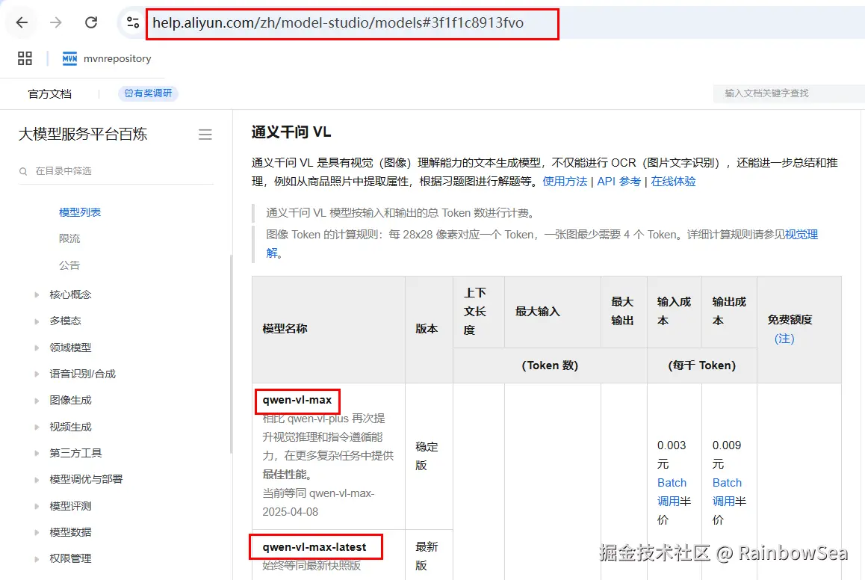Open the 使用方法 link
Screen dimensions: 865x580
565,182
